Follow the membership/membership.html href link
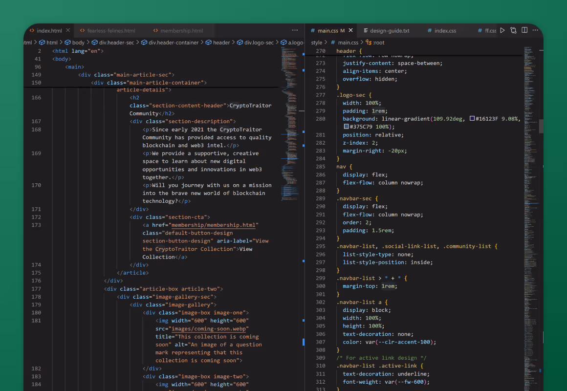The height and width of the screenshot is (391, 567). tap(213, 225)
